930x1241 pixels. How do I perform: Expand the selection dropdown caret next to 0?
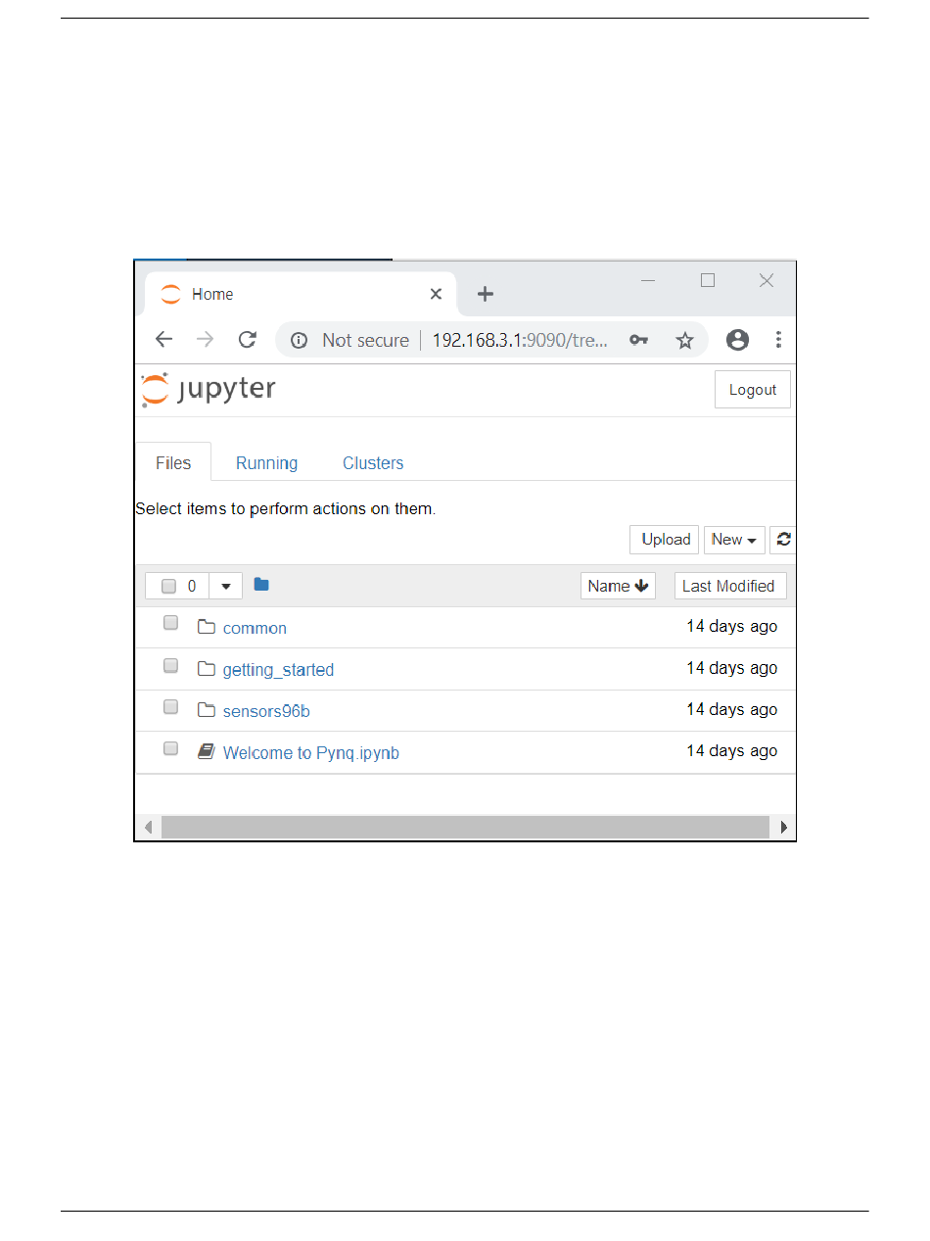(x=225, y=586)
